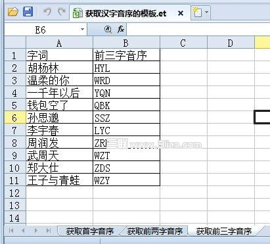Viewport: 270px width, 244px height.
Task: Expand the Name Box dropdown arrow
Action: 82,30
